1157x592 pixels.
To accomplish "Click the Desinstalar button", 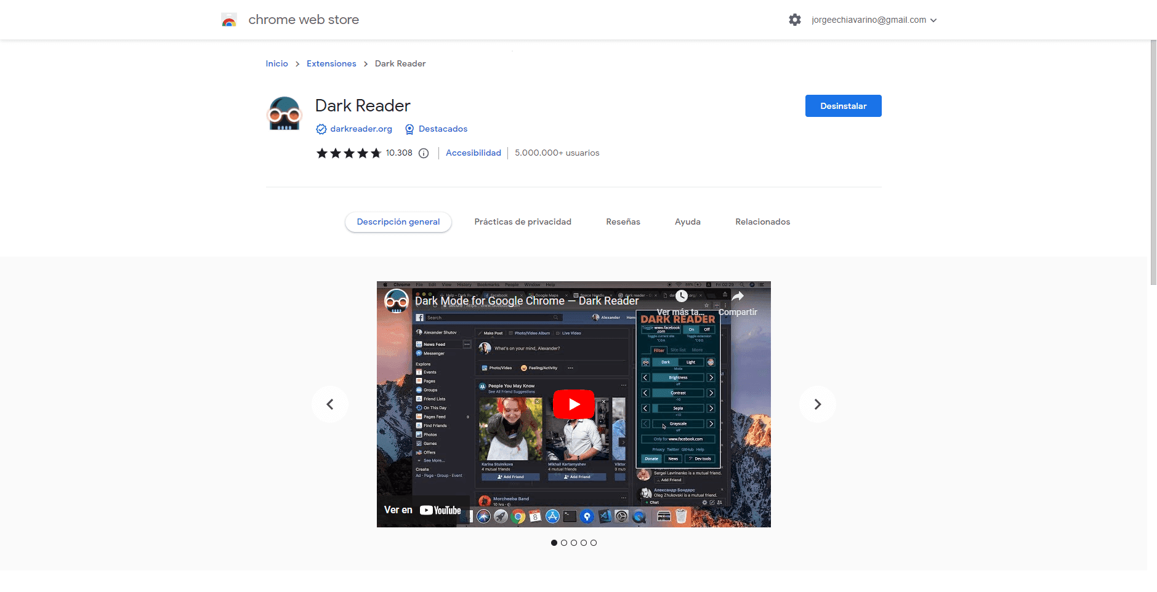I will tap(843, 106).
